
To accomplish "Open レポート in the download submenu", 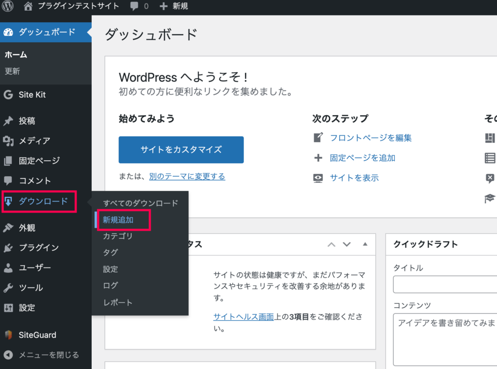I will [x=117, y=303].
